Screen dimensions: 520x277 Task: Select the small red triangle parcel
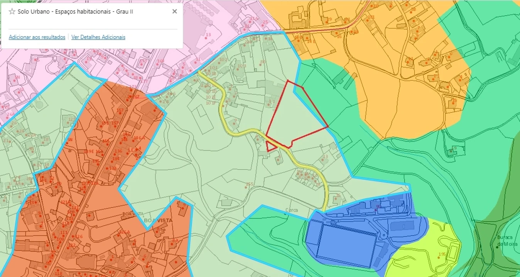(270, 147)
